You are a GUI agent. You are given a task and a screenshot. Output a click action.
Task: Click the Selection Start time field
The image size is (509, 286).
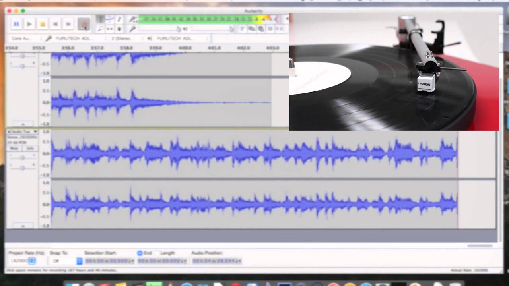[x=109, y=261]
